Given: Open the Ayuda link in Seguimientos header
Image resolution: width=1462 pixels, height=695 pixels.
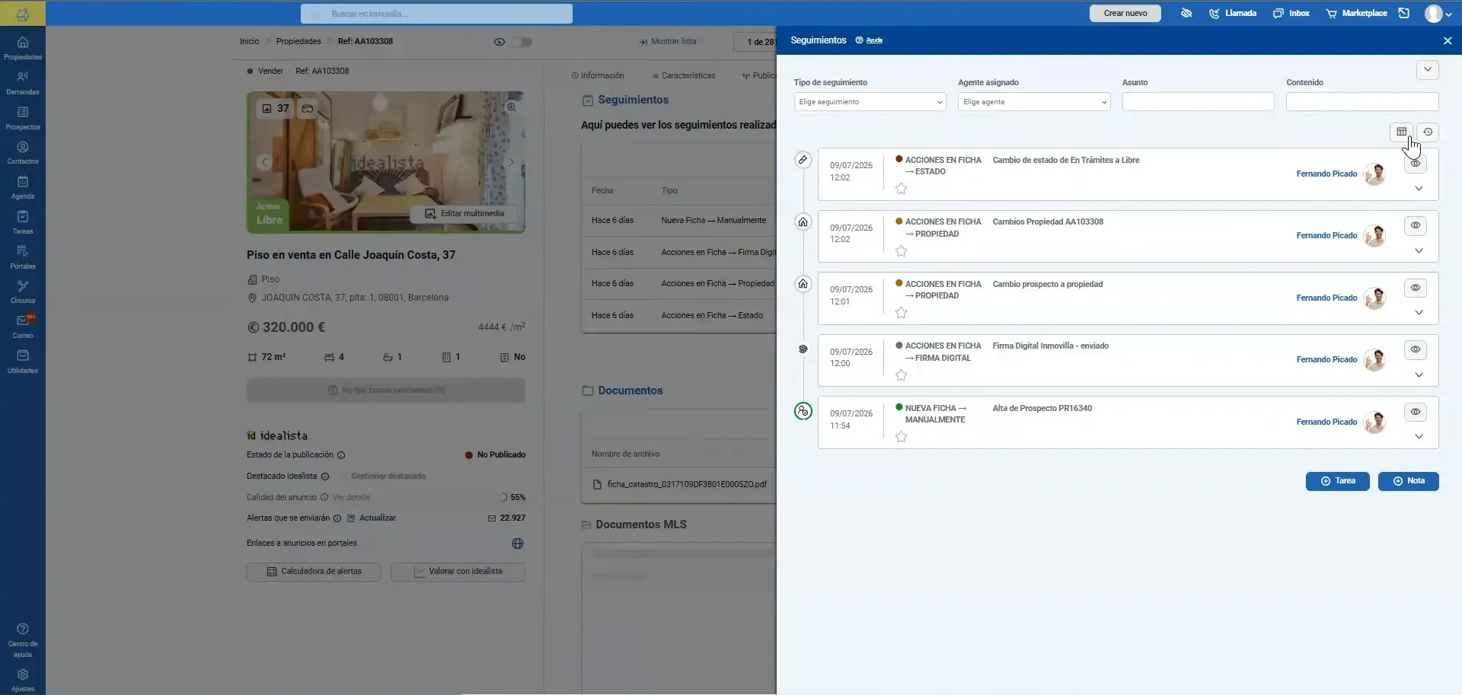Looking at the screenshot, I should click(874, 40).
